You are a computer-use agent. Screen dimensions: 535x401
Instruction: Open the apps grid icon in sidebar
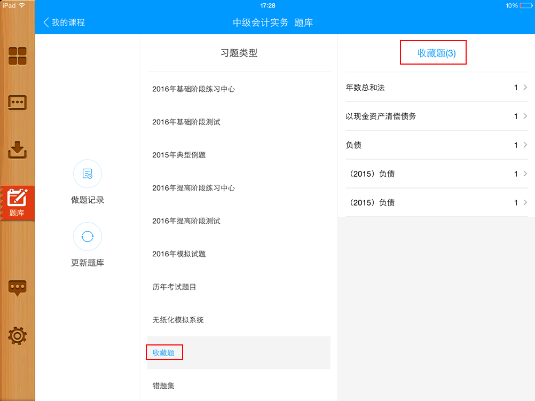18,56
